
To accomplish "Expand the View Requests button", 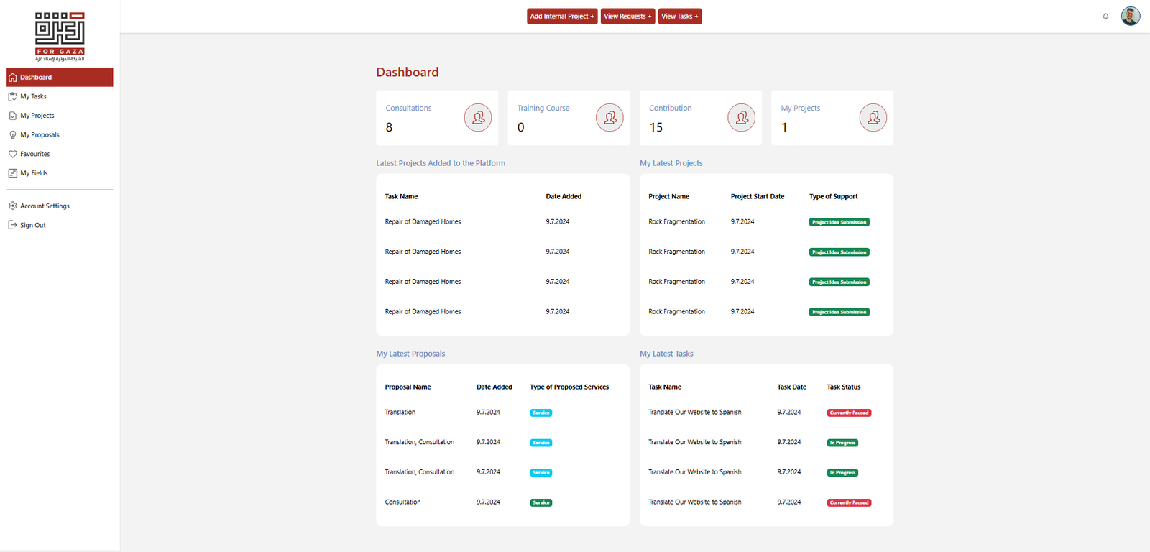I will 627,17.
